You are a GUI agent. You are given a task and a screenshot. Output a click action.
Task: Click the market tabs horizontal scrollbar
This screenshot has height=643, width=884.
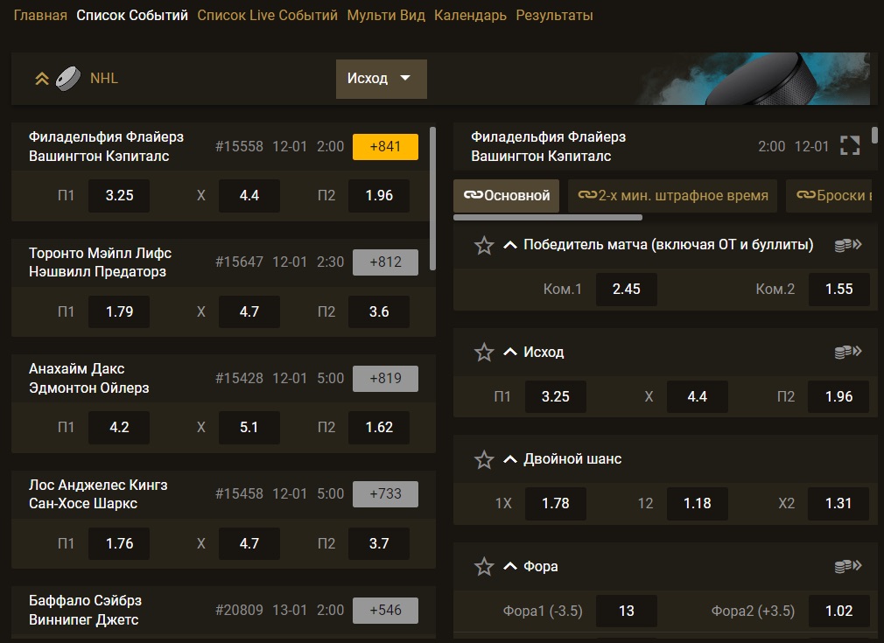(x=547, y=217)
